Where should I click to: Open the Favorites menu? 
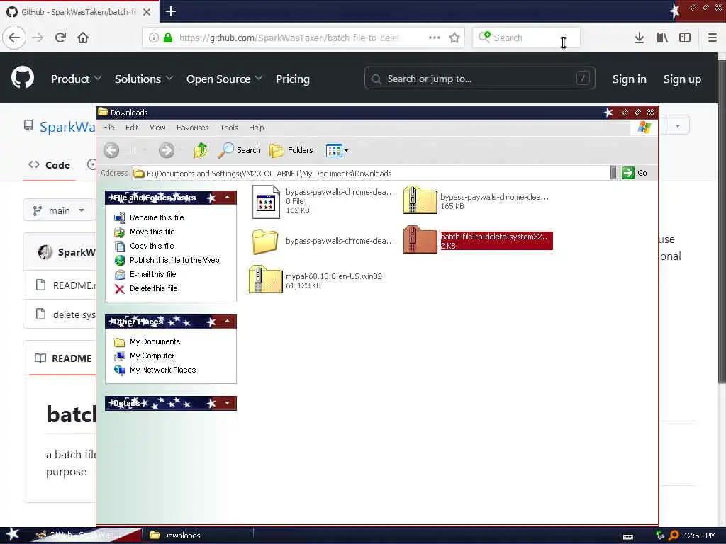coord(193,127)
